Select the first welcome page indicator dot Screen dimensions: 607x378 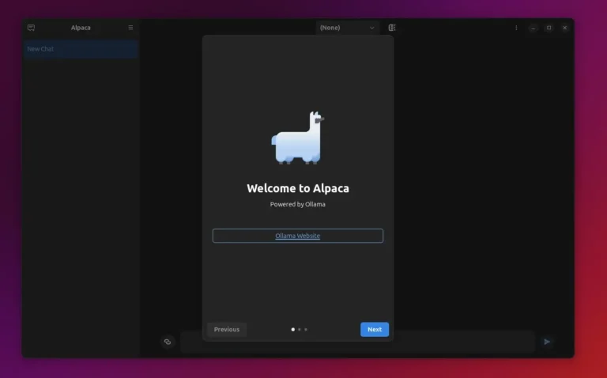pyautogui.click(x=292, y=329)
